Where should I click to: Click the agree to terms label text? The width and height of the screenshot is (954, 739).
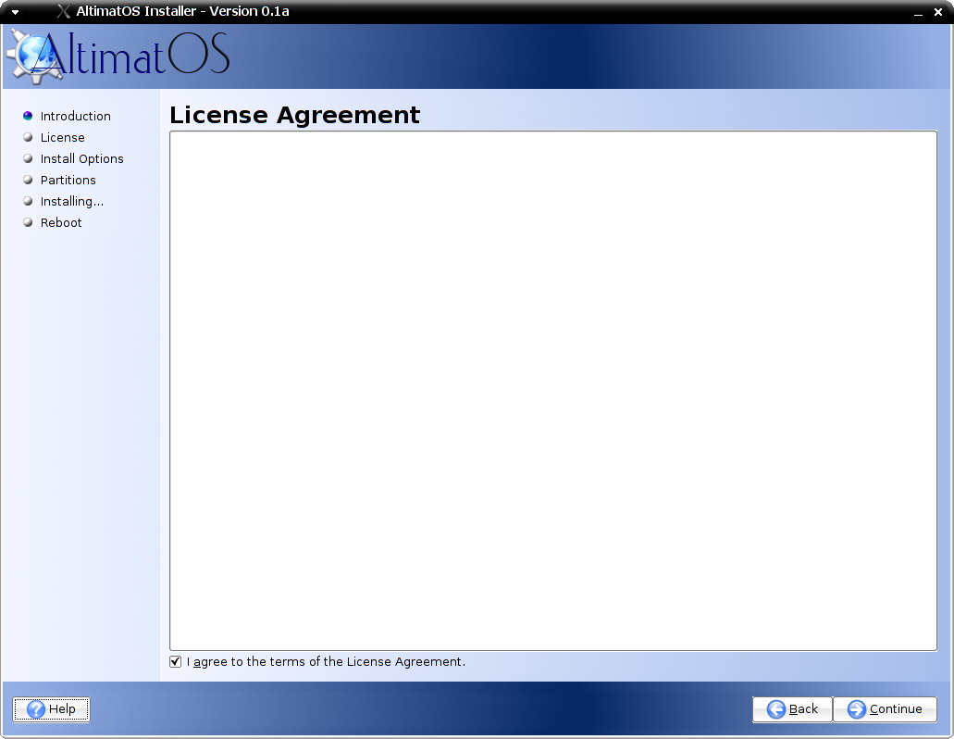coord(326,662)
